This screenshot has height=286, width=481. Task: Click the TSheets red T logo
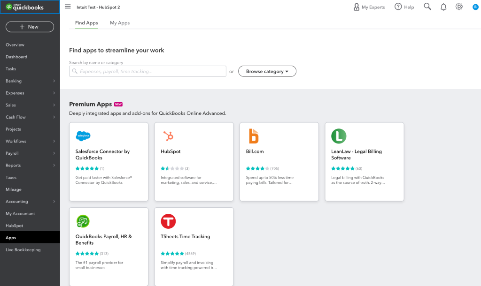point(168,221)
